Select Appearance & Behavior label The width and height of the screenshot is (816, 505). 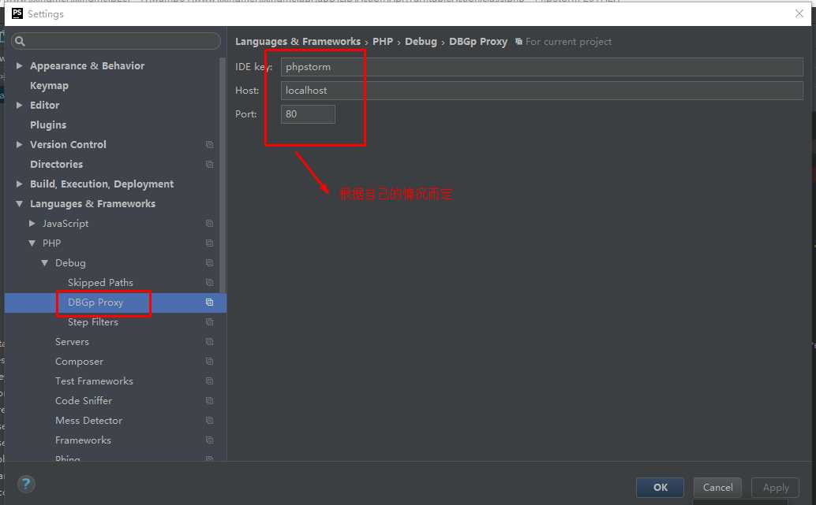(87, 66)
